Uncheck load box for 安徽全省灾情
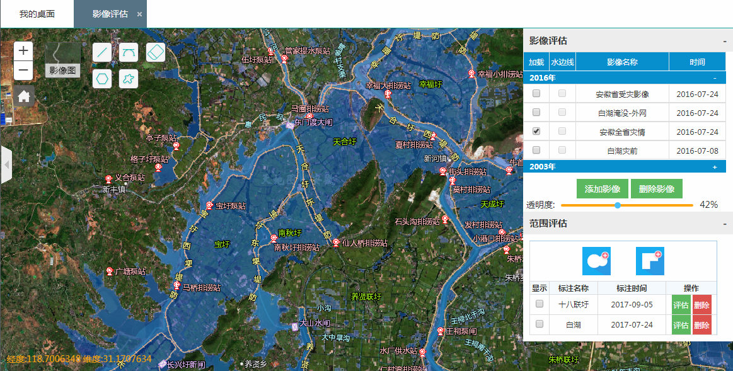Viewport: 733px width, 371px height. [x=536, y=132]
